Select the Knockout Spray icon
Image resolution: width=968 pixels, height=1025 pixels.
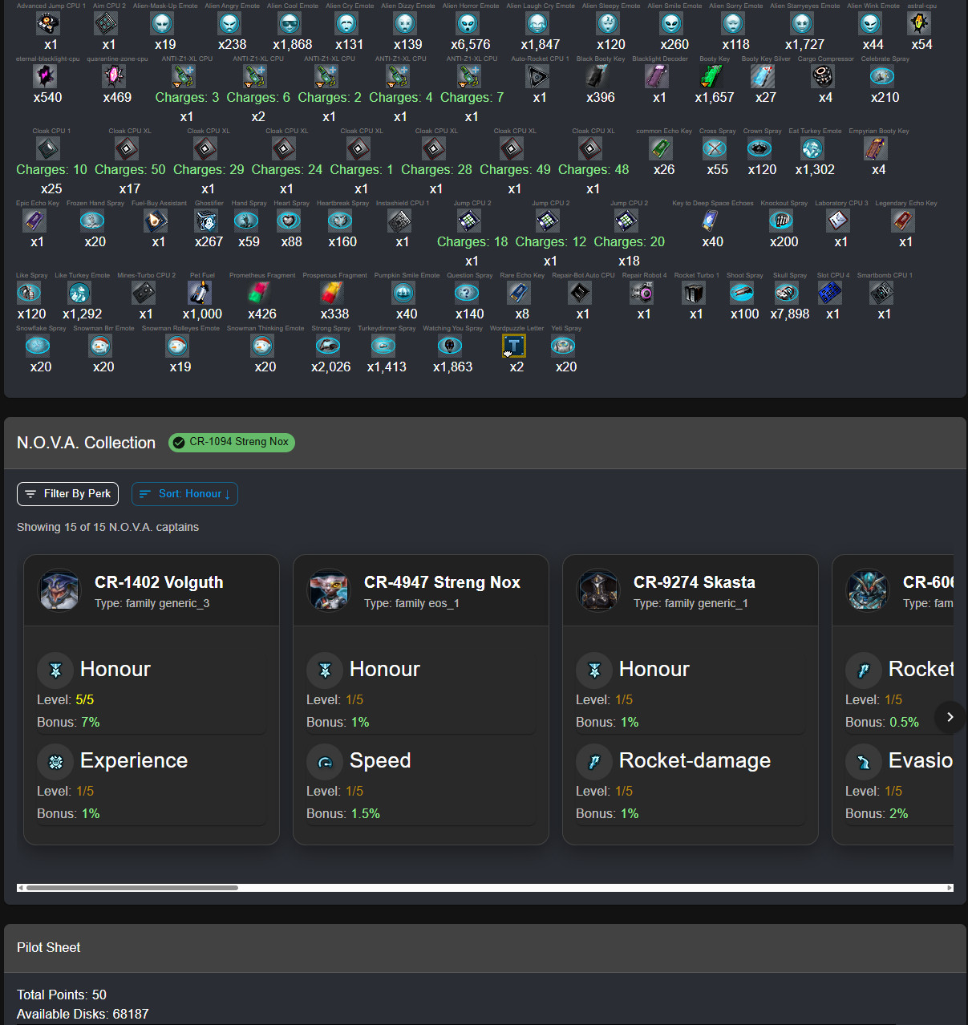click(x=781, y=221)
